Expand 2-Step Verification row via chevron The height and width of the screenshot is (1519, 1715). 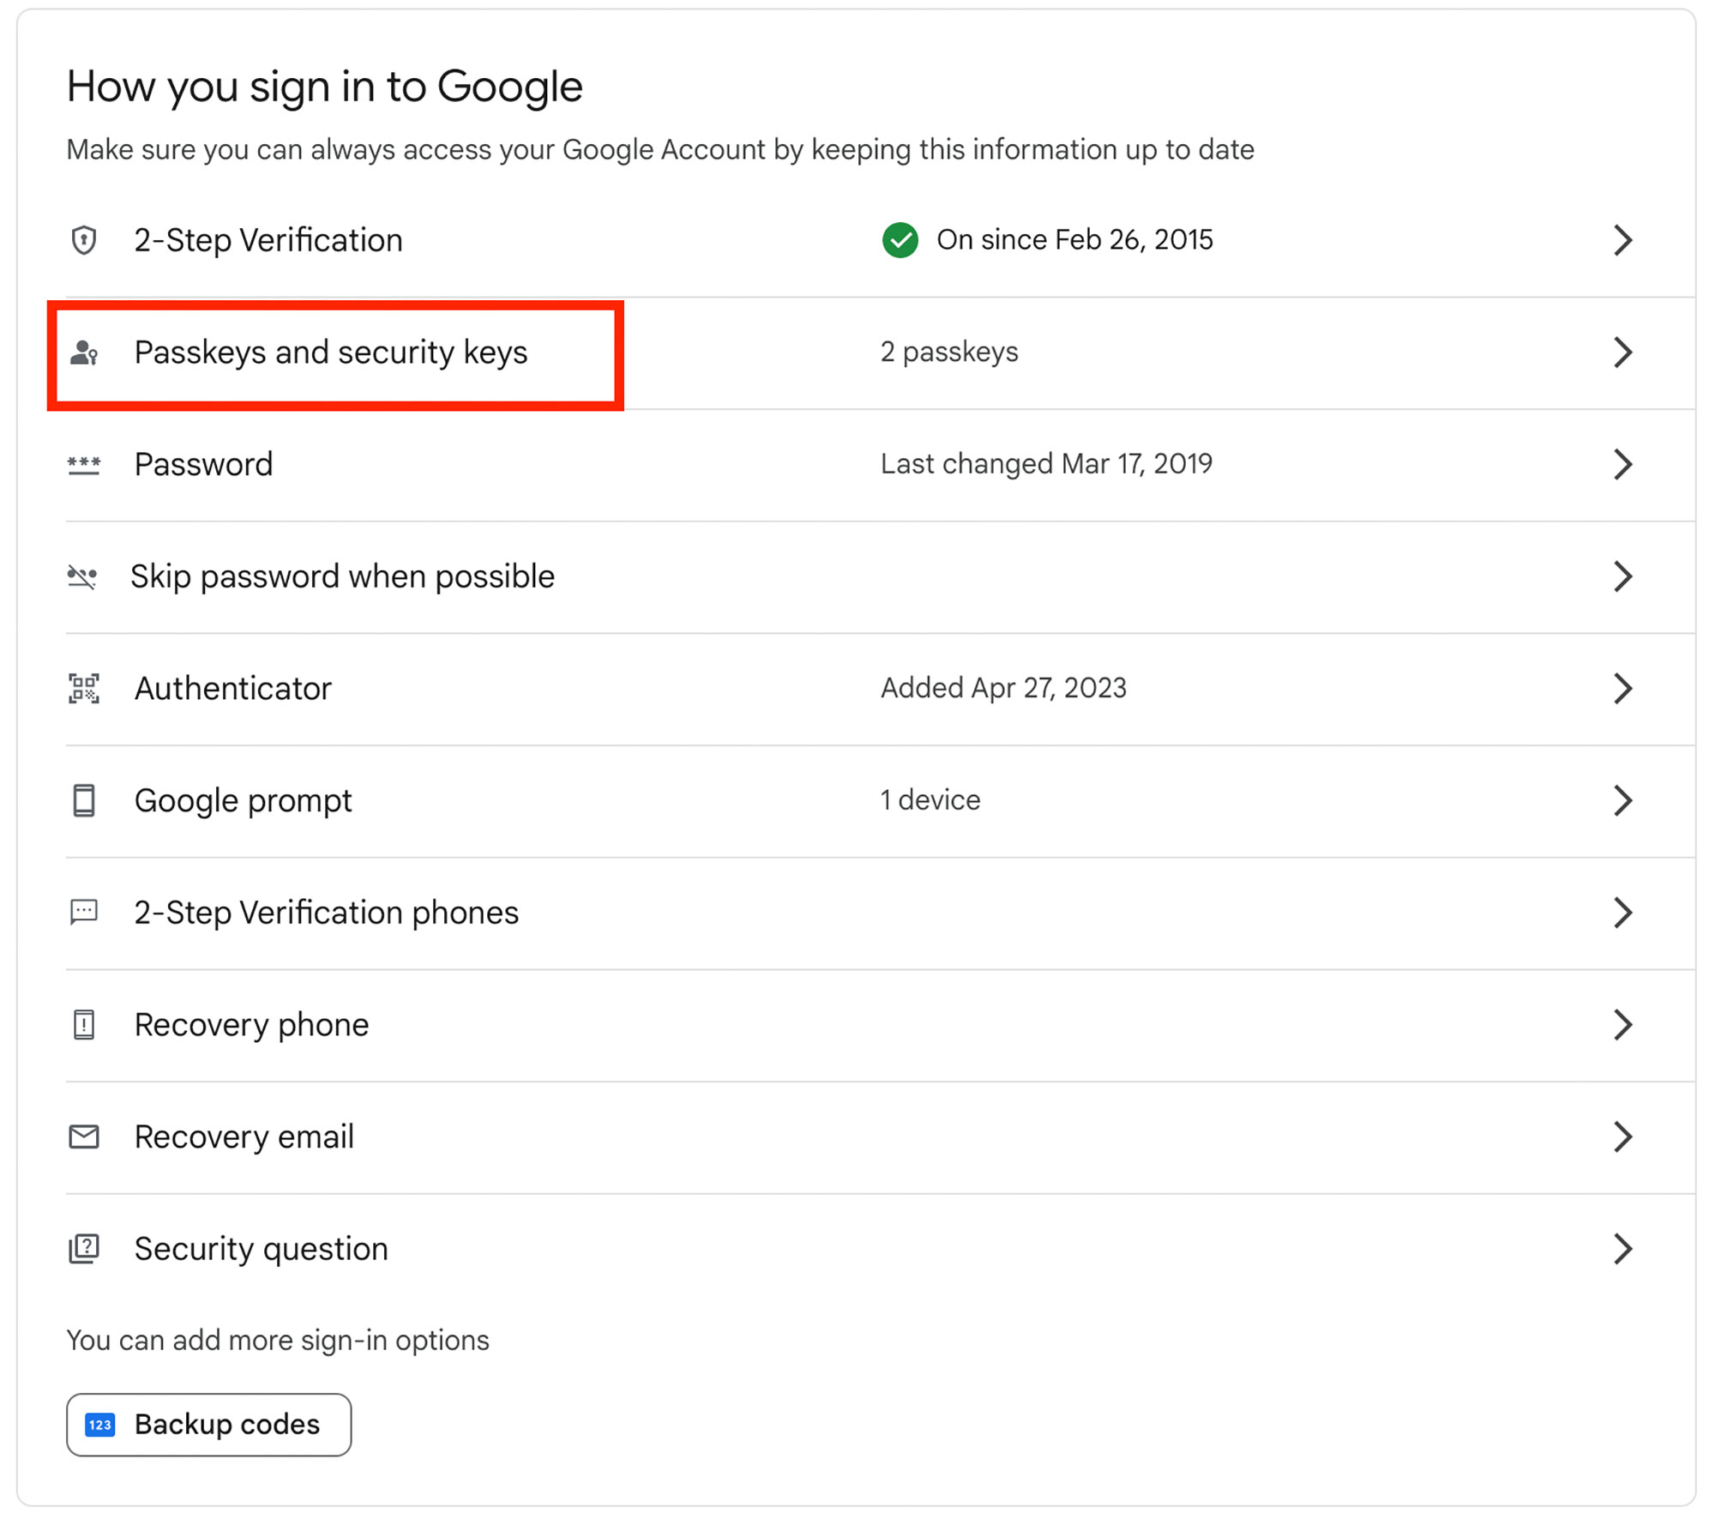click(1622, 240)
